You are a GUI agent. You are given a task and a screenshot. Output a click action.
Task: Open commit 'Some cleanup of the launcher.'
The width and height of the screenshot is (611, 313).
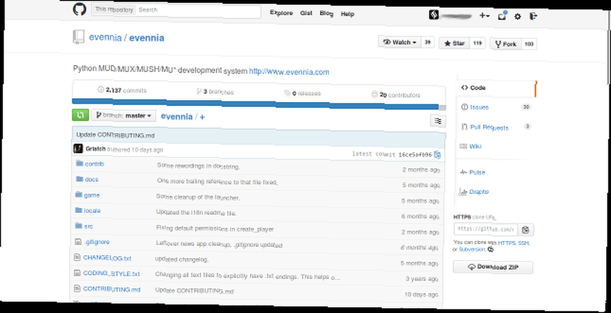(198, 197)
